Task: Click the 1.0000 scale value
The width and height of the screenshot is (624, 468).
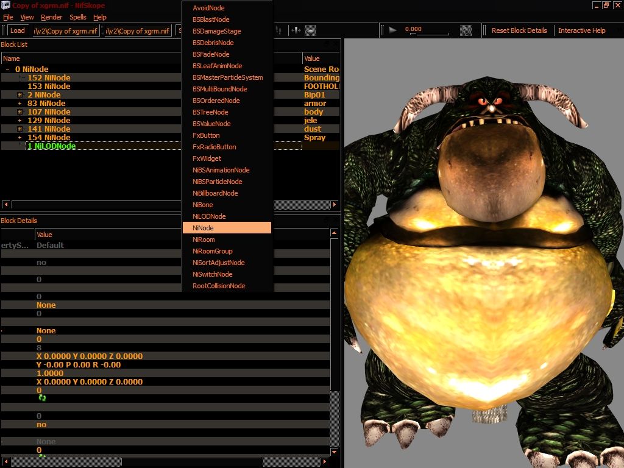Action: (x=50, y=374)
